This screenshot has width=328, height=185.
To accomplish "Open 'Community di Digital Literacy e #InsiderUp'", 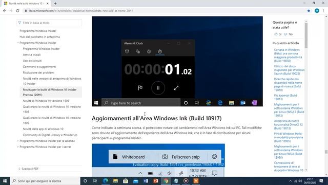I will point(50,135).
